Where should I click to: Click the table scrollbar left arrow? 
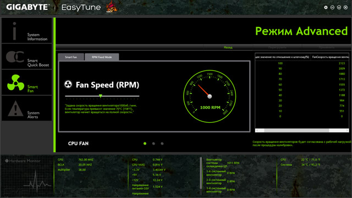point(257,130)
